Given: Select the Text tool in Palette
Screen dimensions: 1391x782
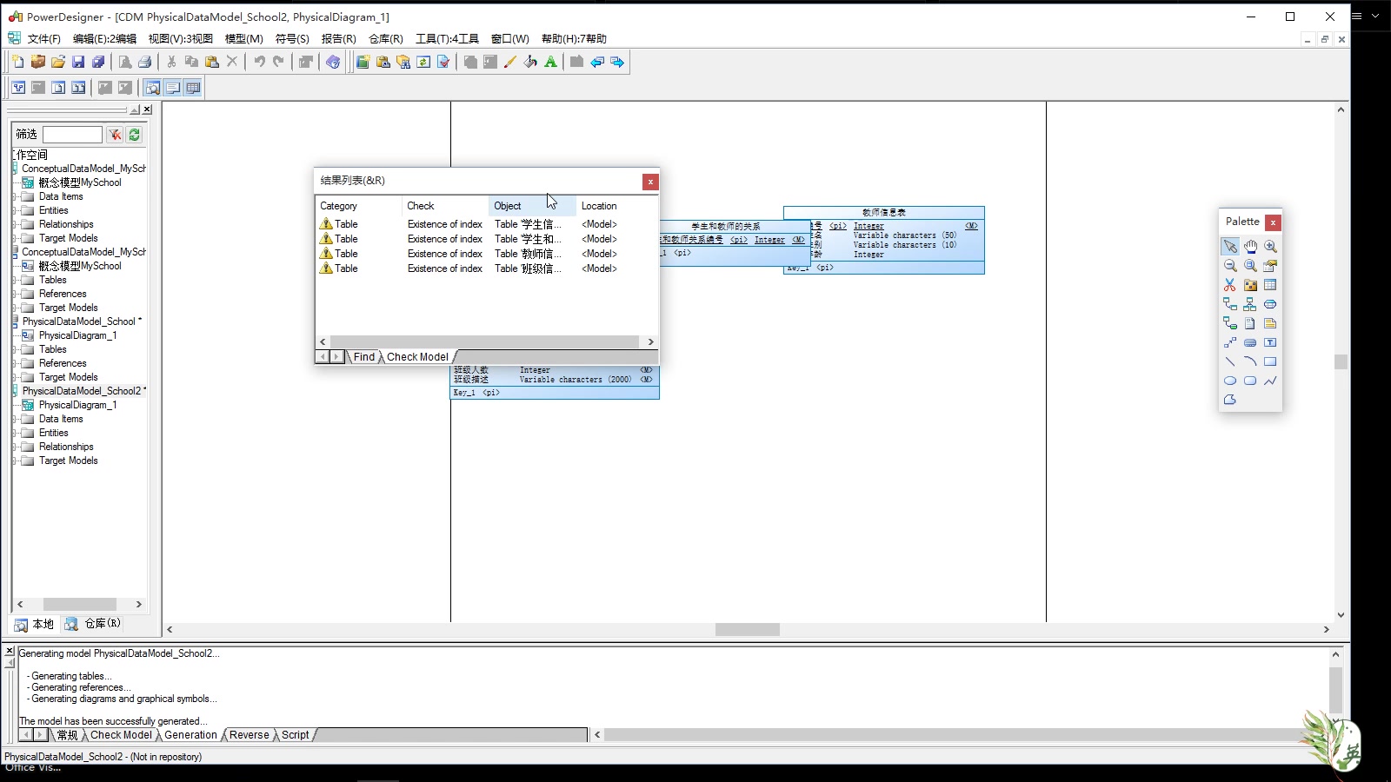Looking at the screenshot, I should tap(1270, 342).
